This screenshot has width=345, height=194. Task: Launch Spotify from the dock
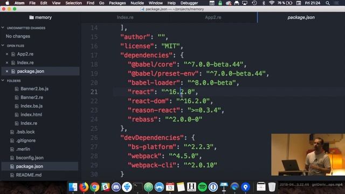(202, 187)
